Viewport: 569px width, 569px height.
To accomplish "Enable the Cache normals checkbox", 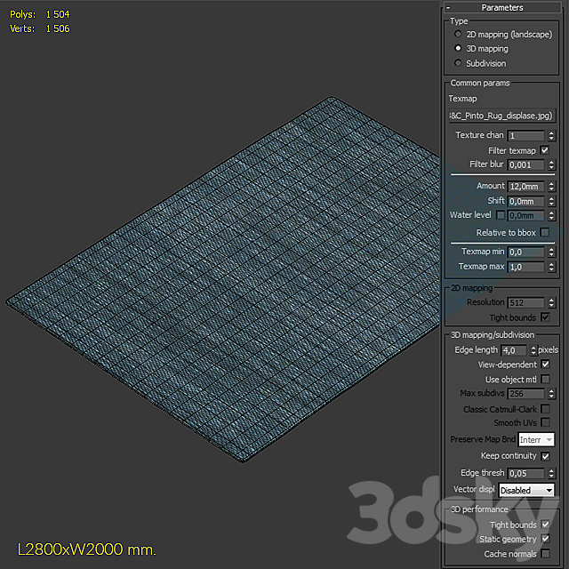I will tap(545, 553).
